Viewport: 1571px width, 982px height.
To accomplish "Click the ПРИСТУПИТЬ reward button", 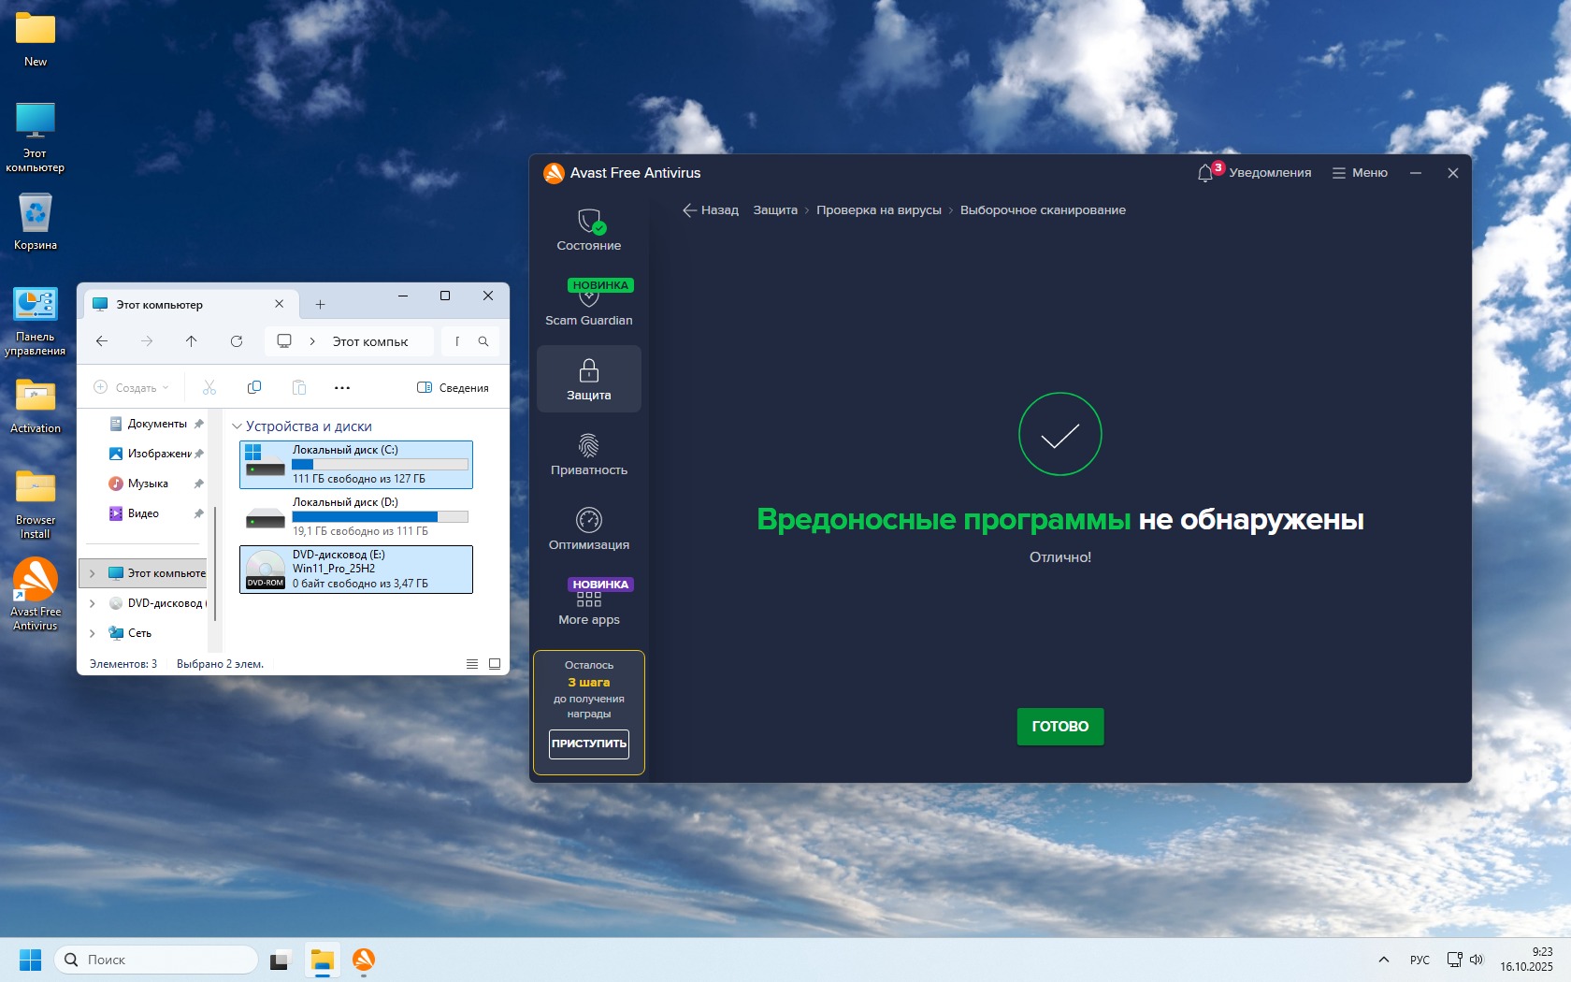I will click(x=589, y=744).
